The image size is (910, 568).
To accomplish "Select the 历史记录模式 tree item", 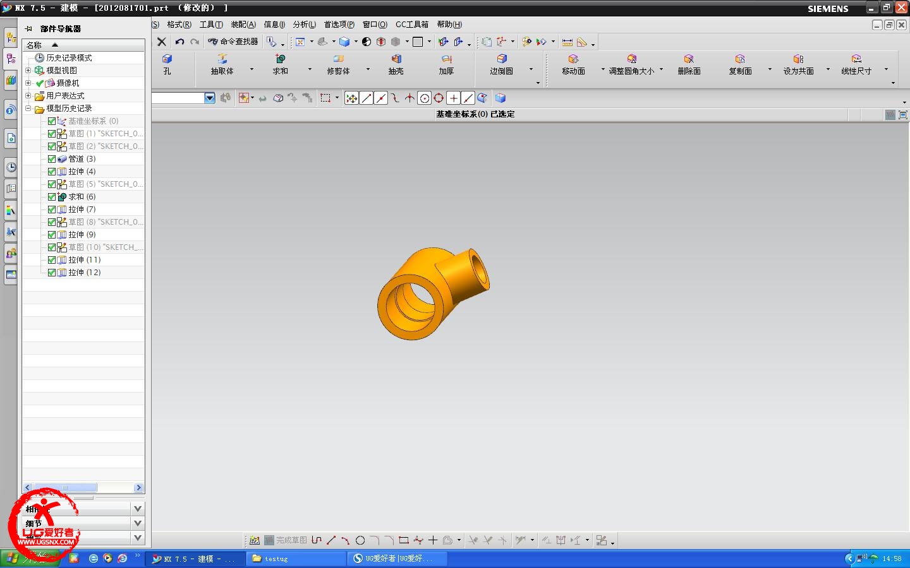I will 69,57.
